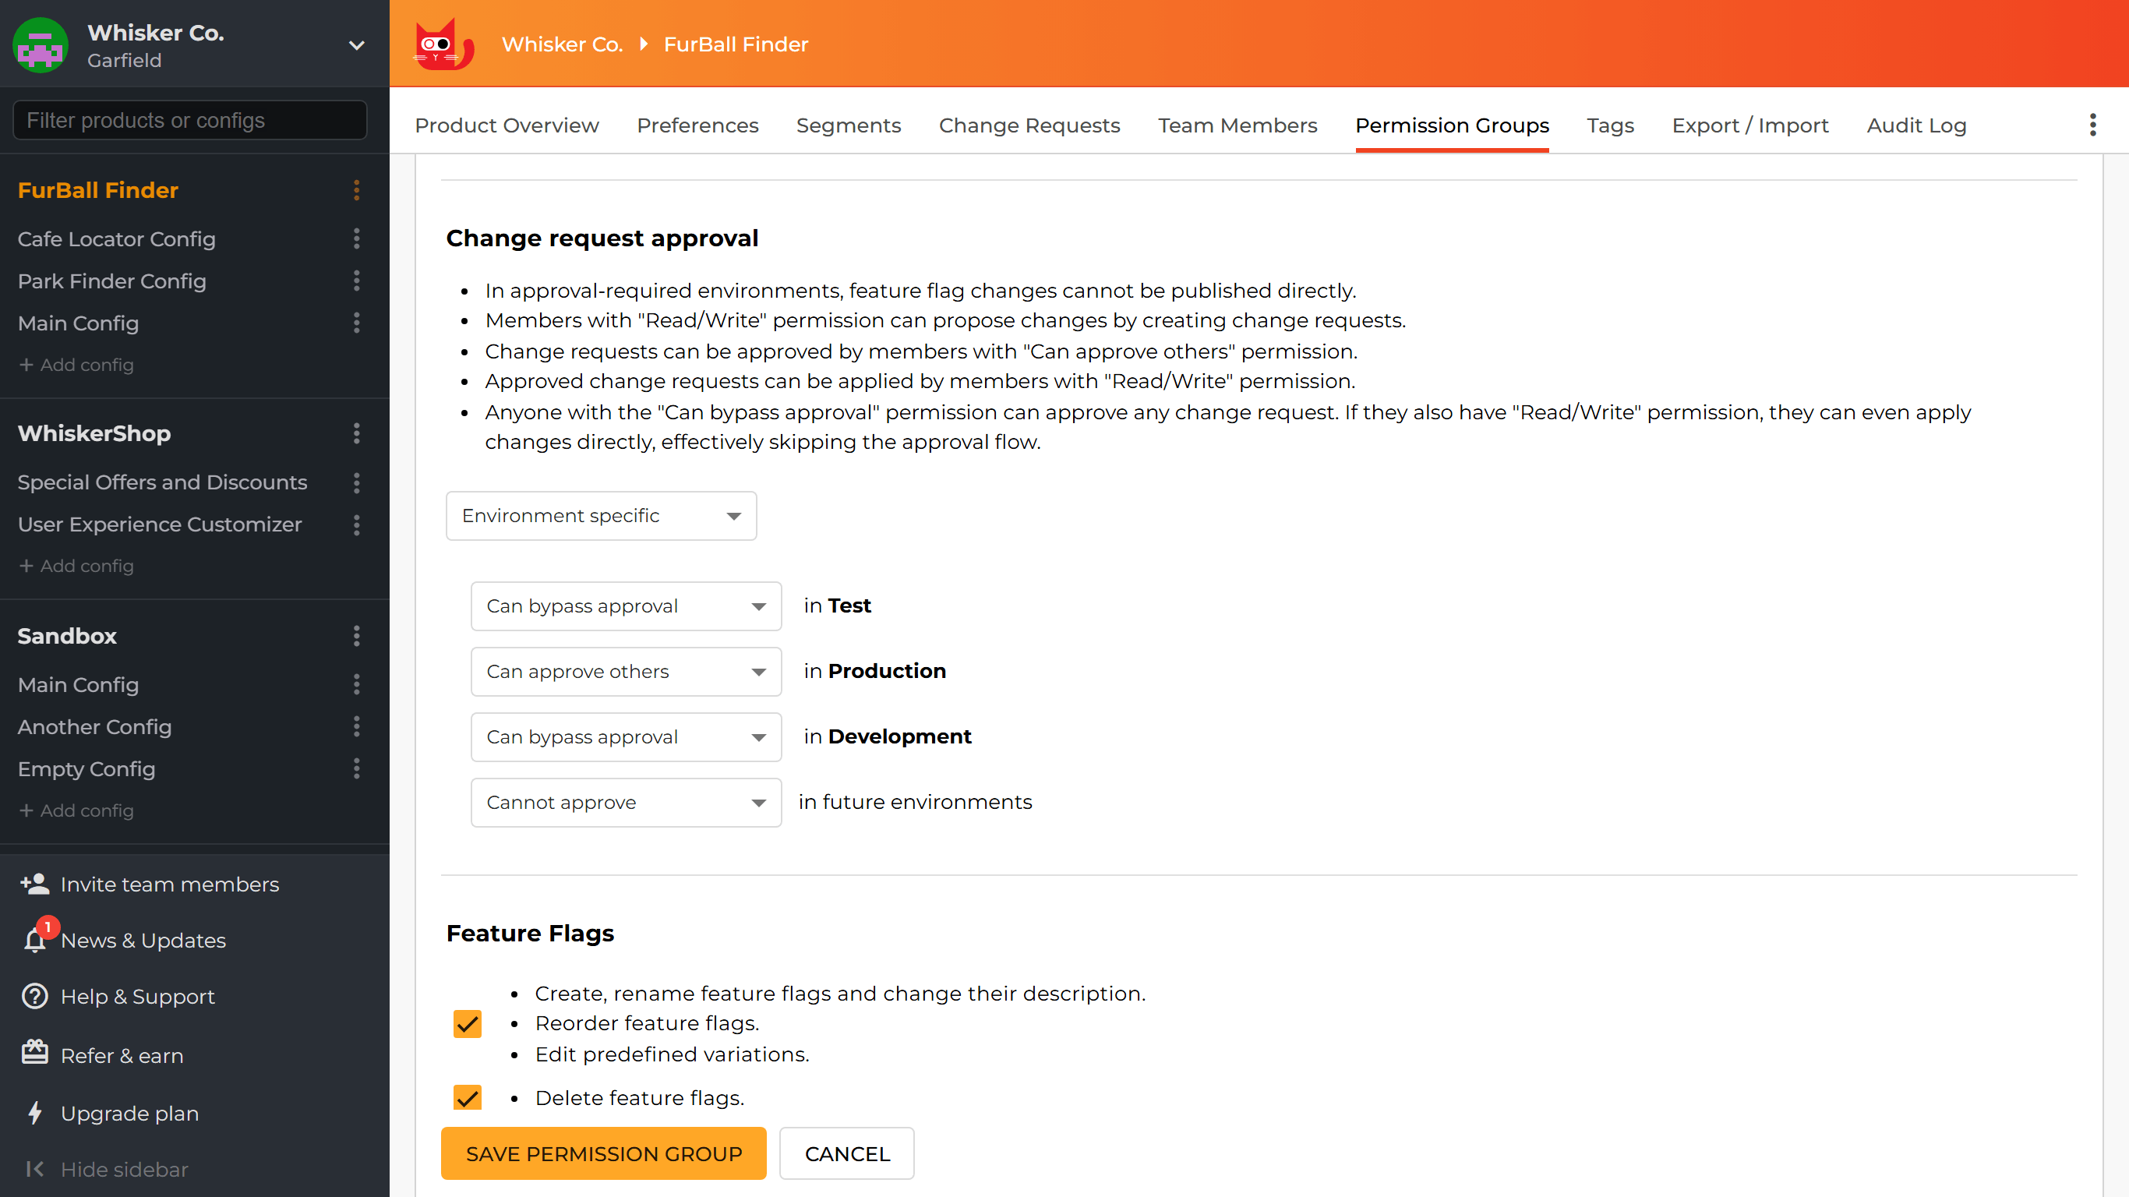Switch to the Product Overview tab

tap(507, 125)
